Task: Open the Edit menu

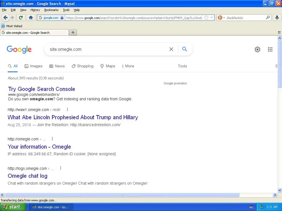Action: click(13, 10)
